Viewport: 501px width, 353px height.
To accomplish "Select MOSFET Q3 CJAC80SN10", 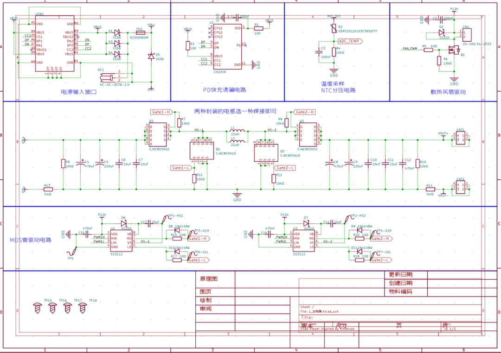I will [308, 134].
